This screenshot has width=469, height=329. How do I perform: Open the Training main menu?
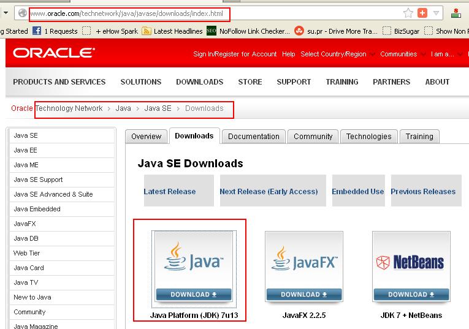(342, 82)
